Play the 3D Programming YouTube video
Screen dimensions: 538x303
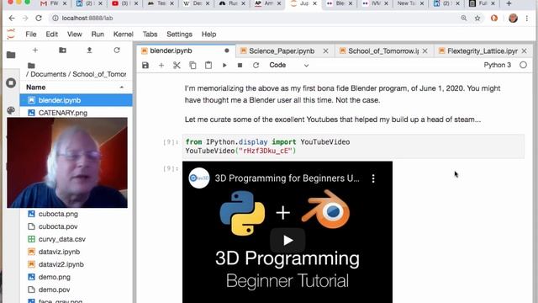coord(287,240)
